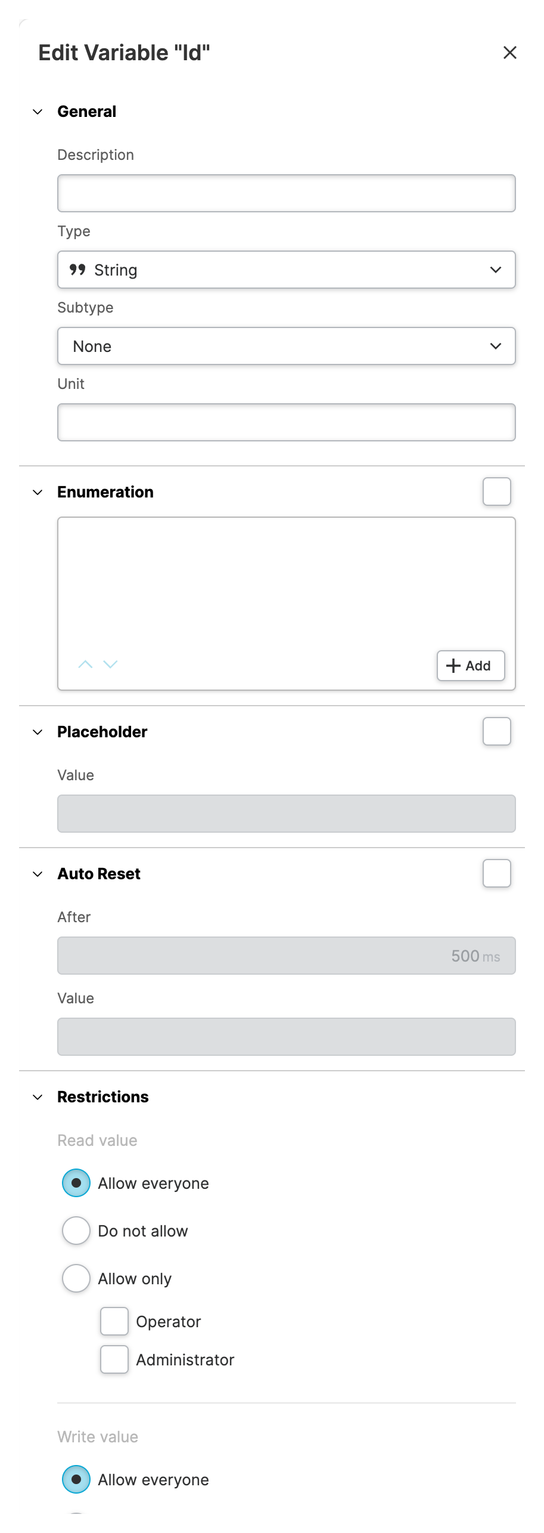Click the move-down arrow in Enumeration list

(110, 664)
